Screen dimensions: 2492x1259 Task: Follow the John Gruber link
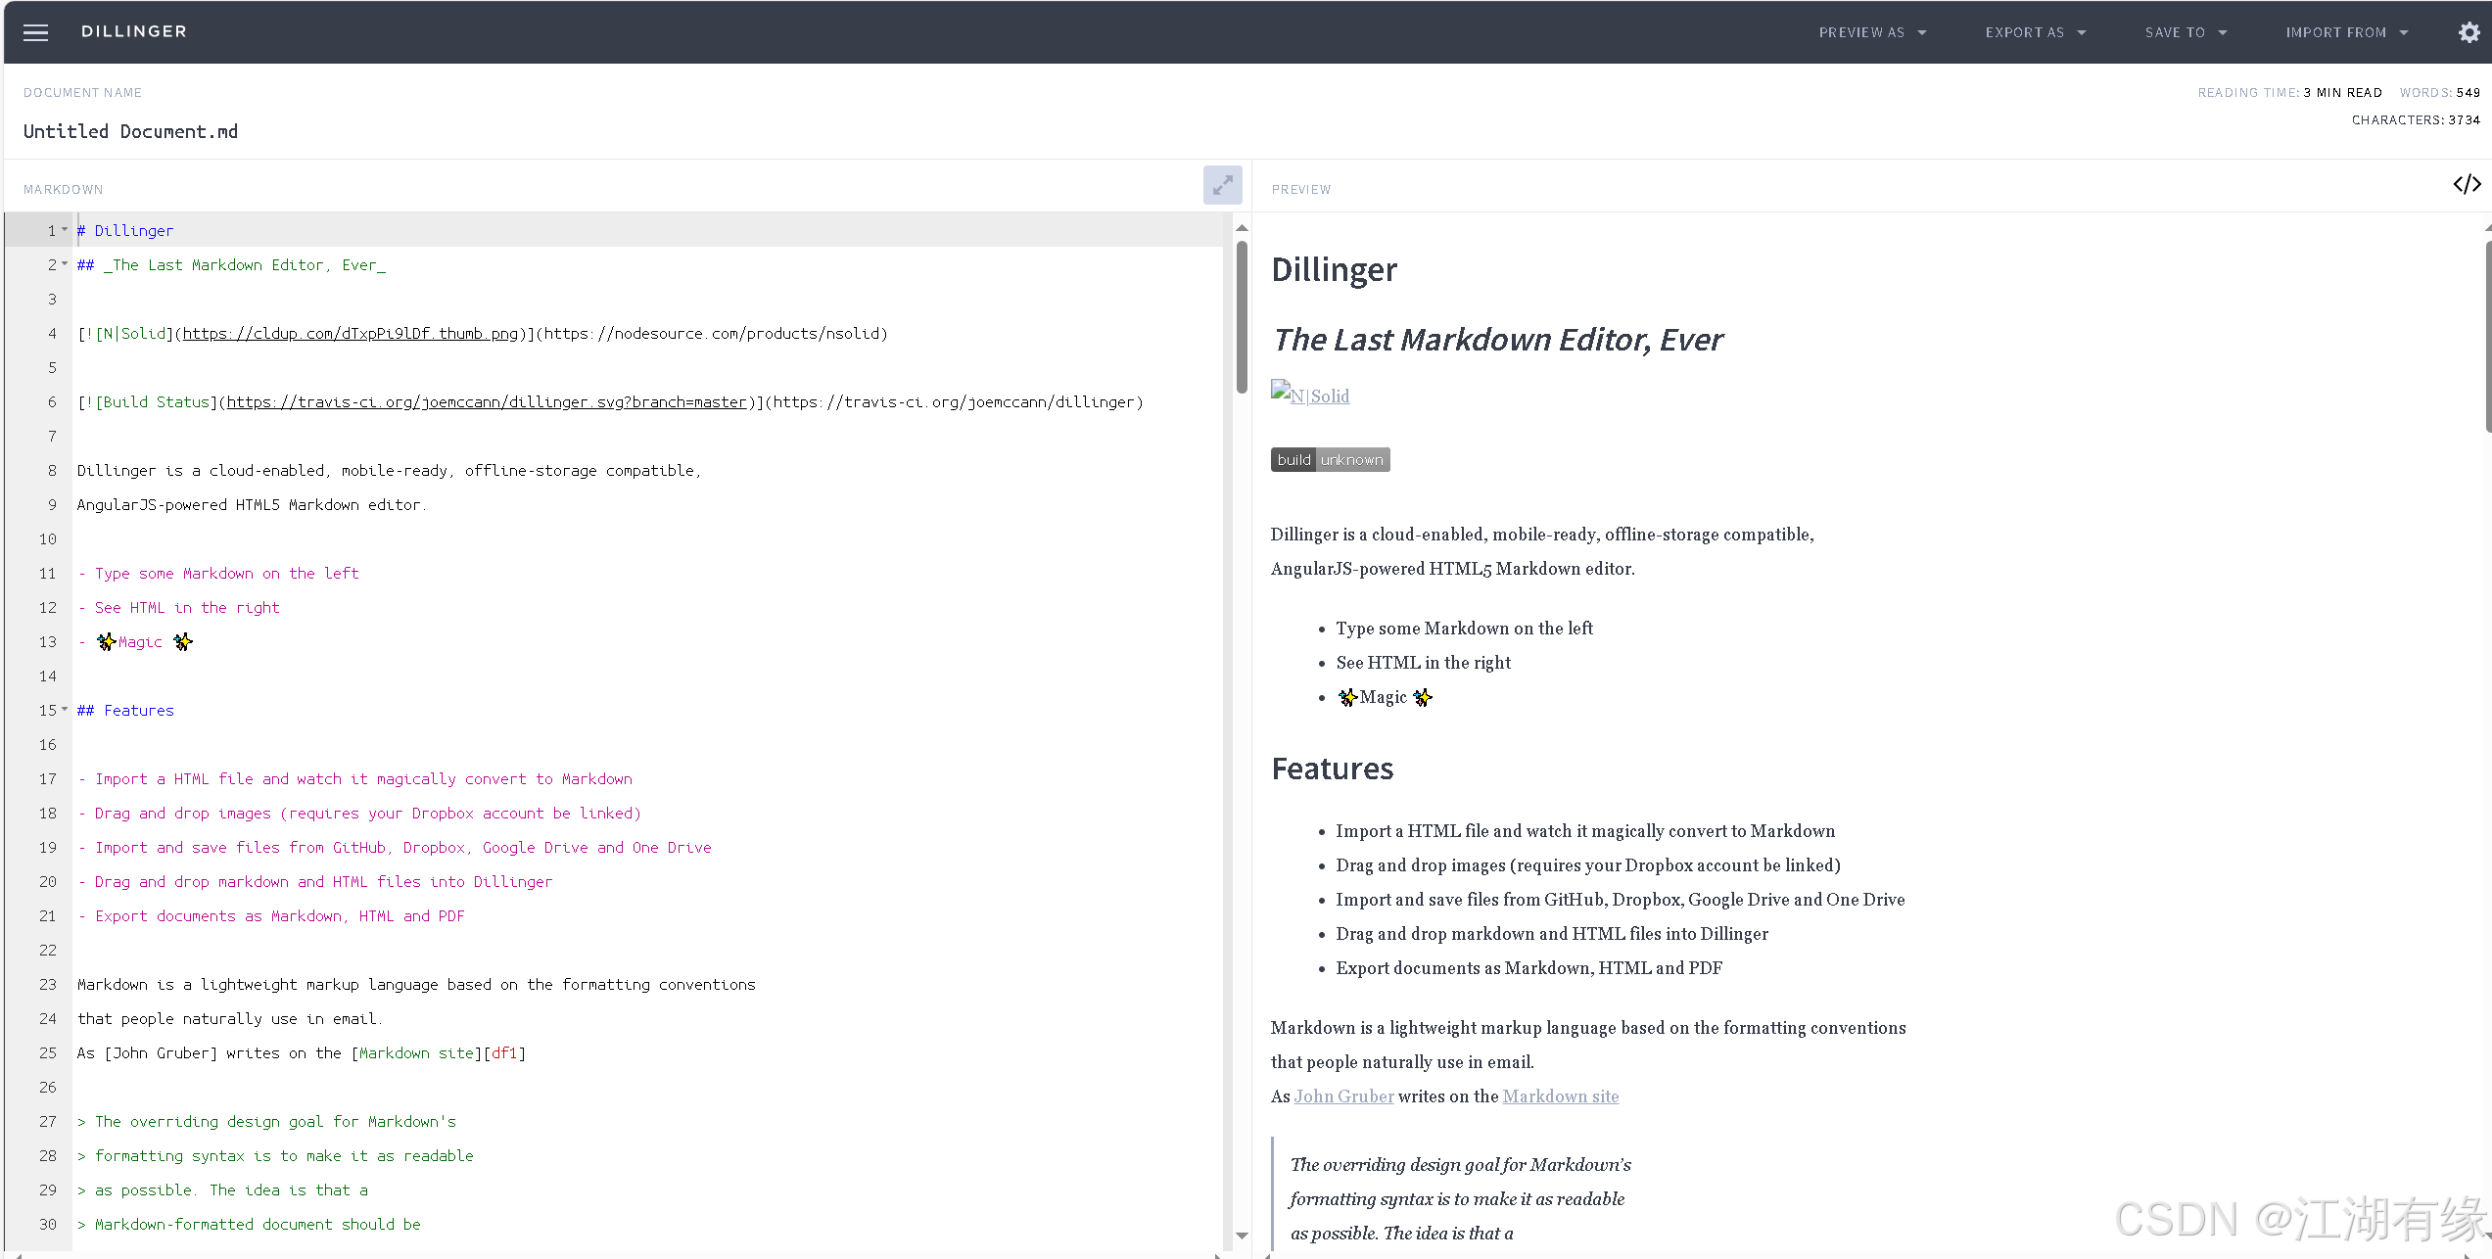coord(1343,1096)
